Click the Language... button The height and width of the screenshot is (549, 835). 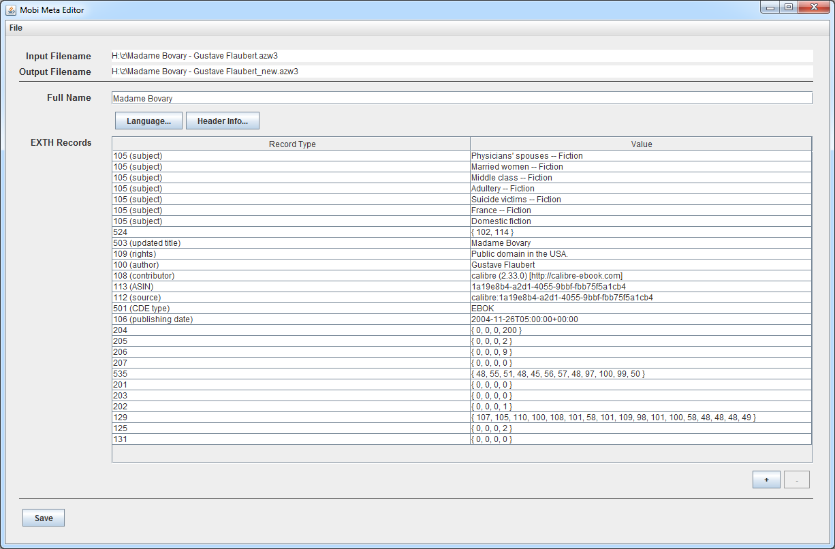(148, 121)
